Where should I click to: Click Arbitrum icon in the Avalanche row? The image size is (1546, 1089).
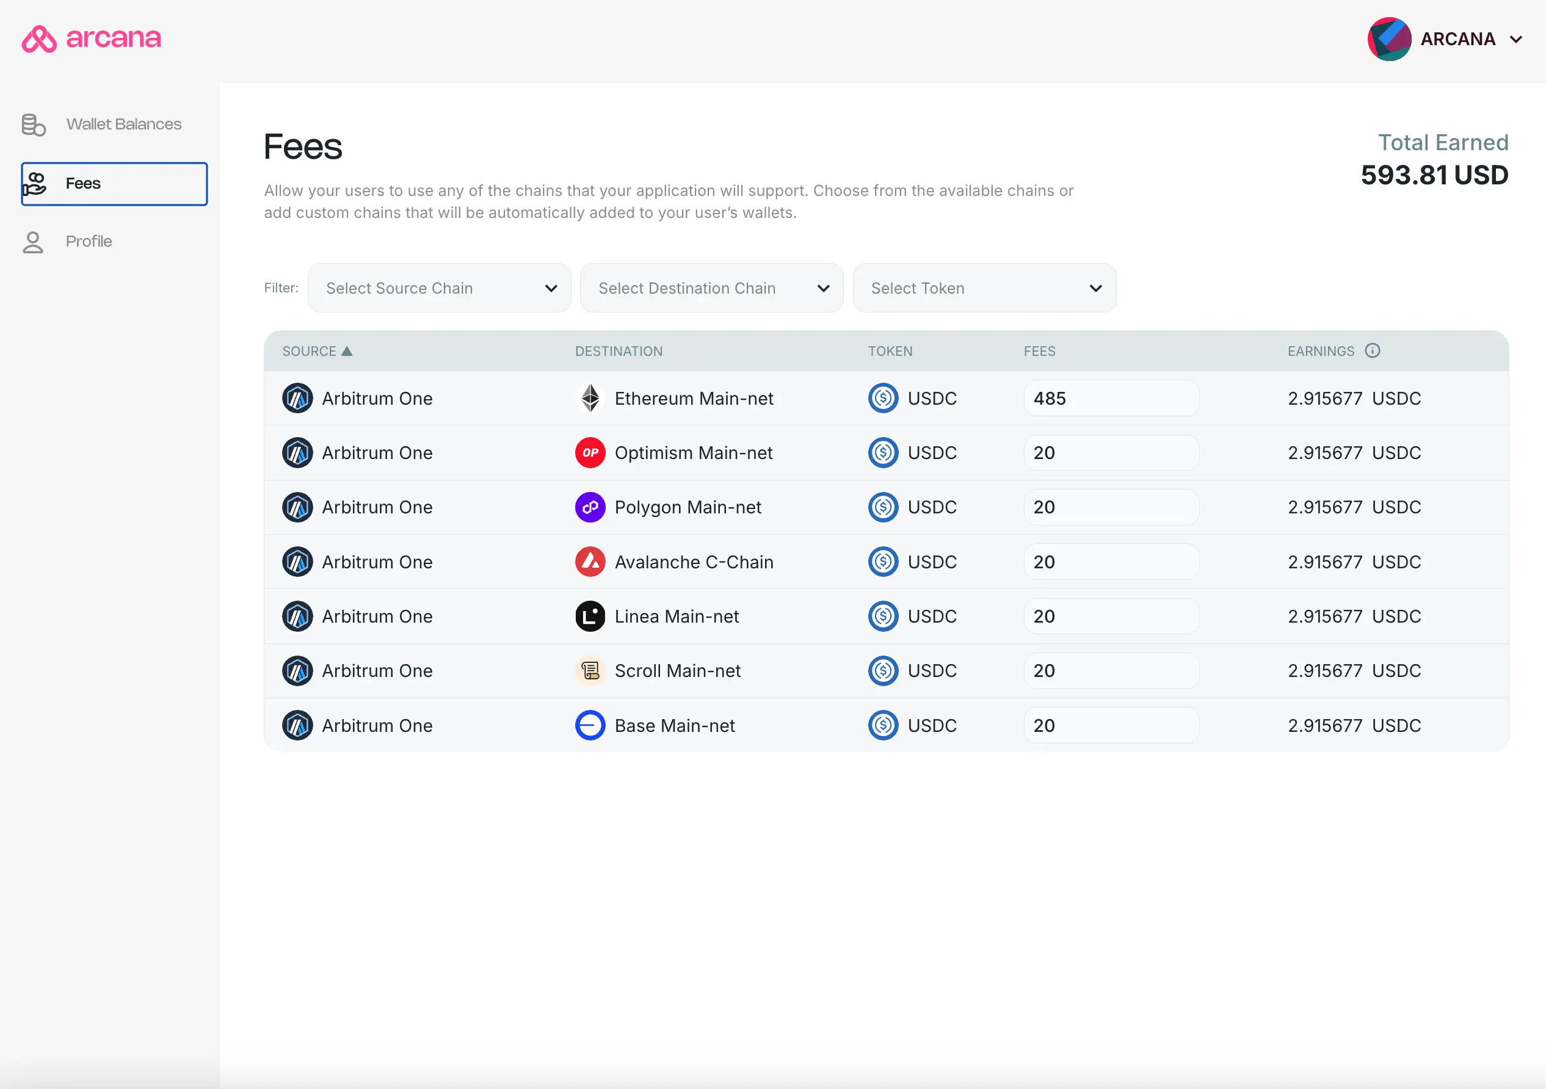297,562
